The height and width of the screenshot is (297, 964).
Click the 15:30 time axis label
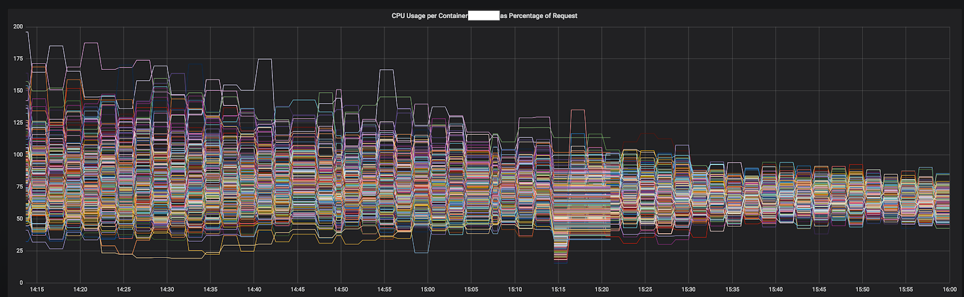click(689, 290)
